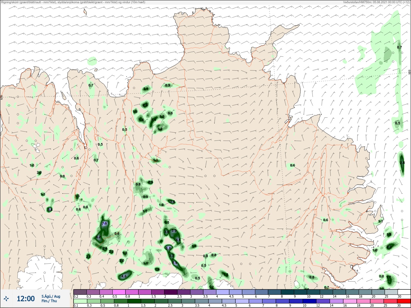The height and width of the screenshot is (308, 411).
Task: Pick the red 30 lower legend swatch
Action: (404, 301)
